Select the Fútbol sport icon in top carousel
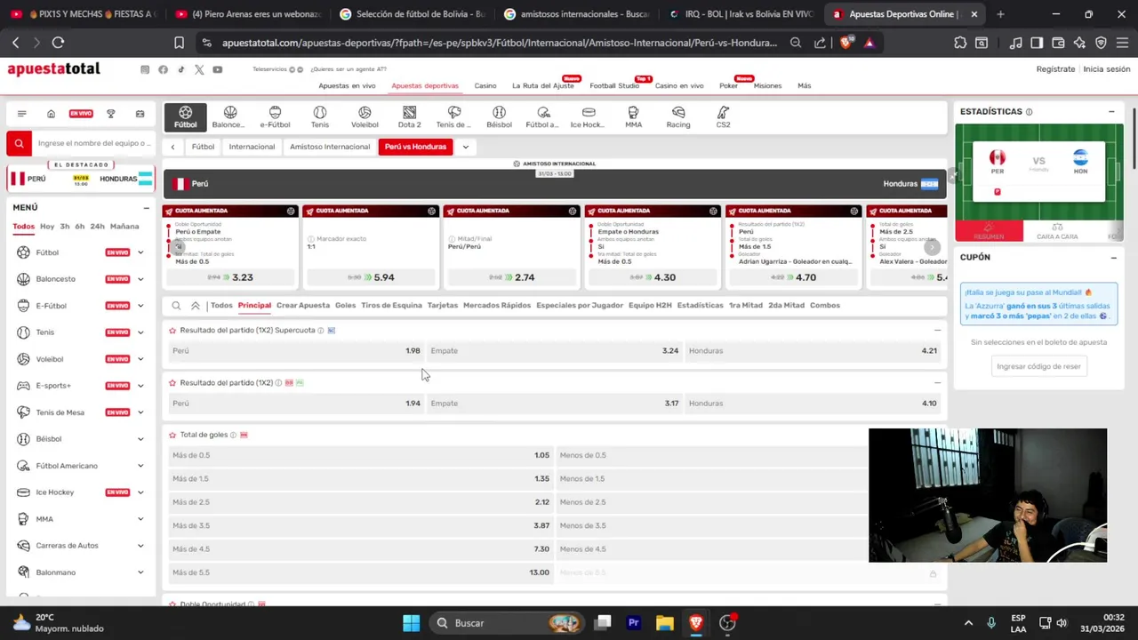The image size is (1138, 640). tap(185, 117)
